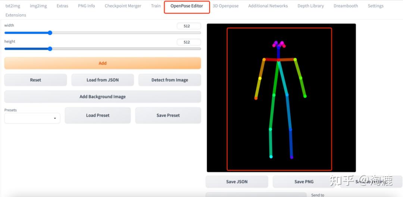This screenshot has height=197, width=403.
Task: Click the Save Preset button
Action: tap(168, 115)
